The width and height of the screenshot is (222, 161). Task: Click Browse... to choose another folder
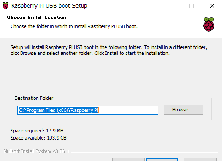click(x=184, y=110)
